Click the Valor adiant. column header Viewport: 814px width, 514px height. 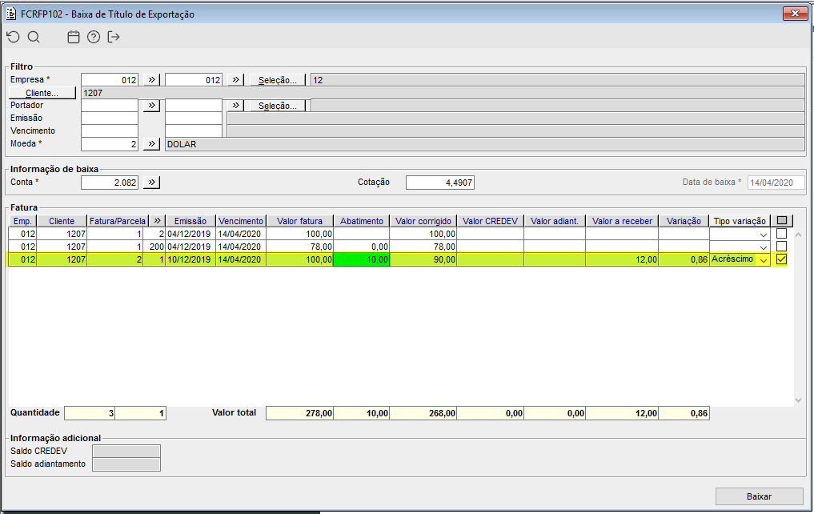coord(555,221)
